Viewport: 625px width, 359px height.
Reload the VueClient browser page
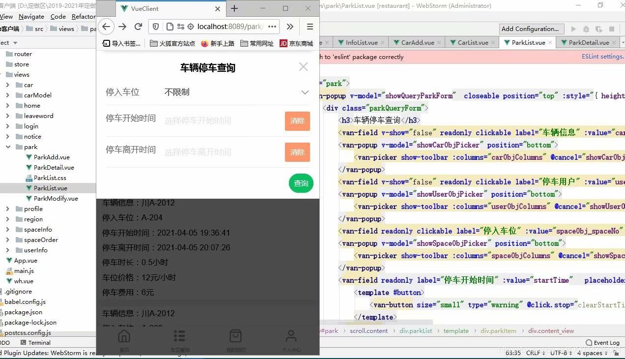pyautogui.click(x=139, y=27)
